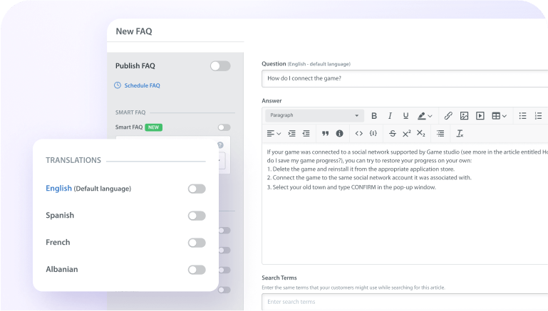The image size is (548, 311).
Task: Click the underline formatting icon
Action: 405,115
